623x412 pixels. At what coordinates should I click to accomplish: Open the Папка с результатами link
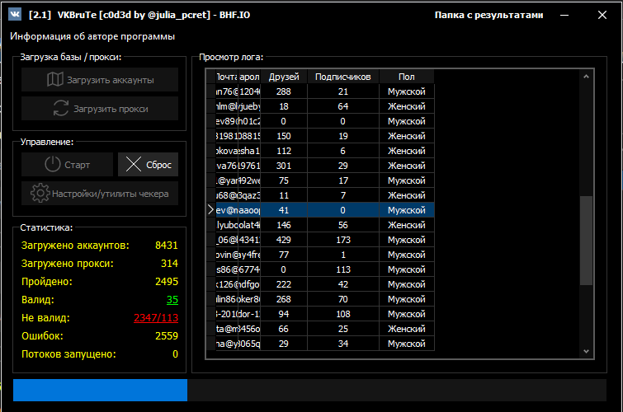pos(488,15)
